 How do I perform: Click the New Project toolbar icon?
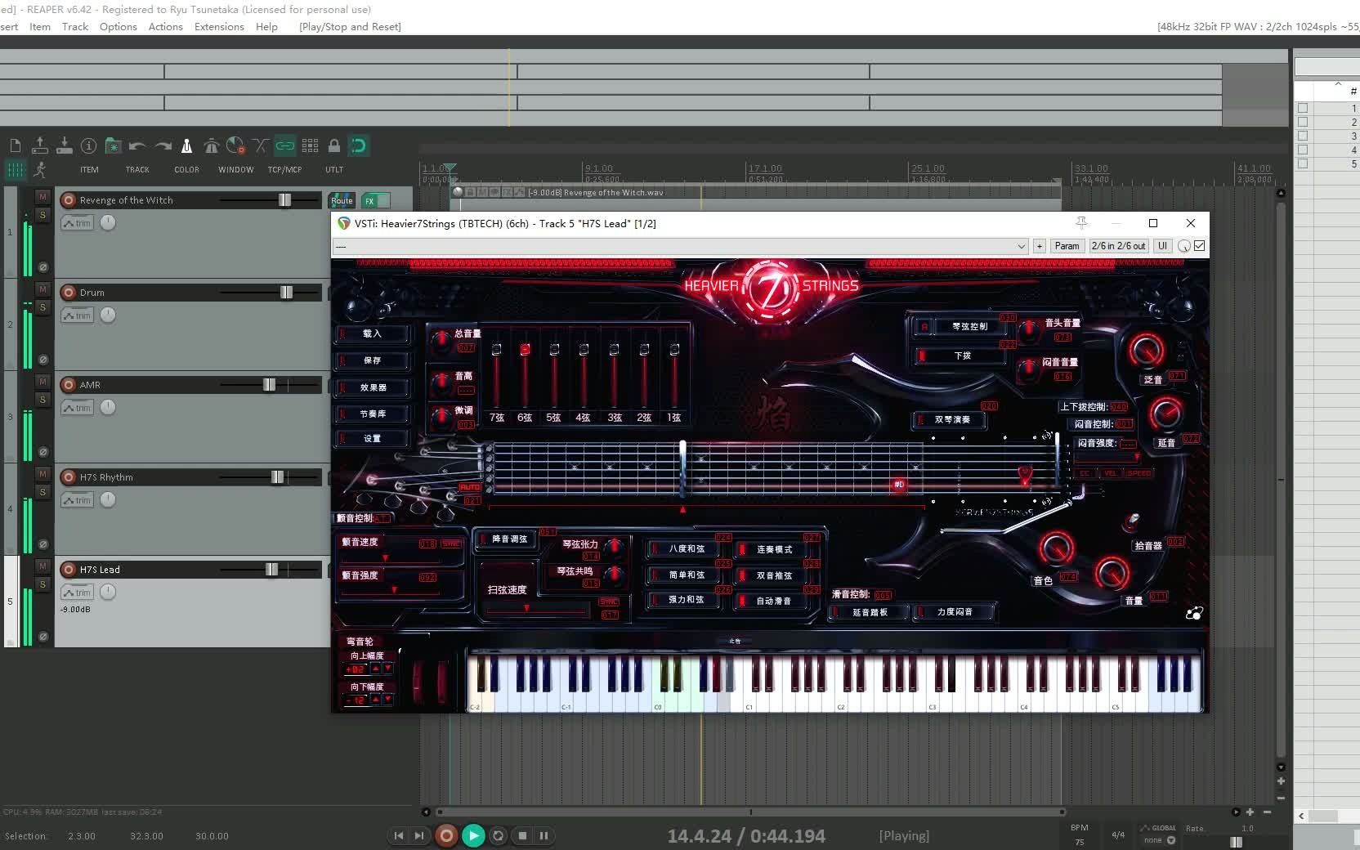(x=16, y=145)
